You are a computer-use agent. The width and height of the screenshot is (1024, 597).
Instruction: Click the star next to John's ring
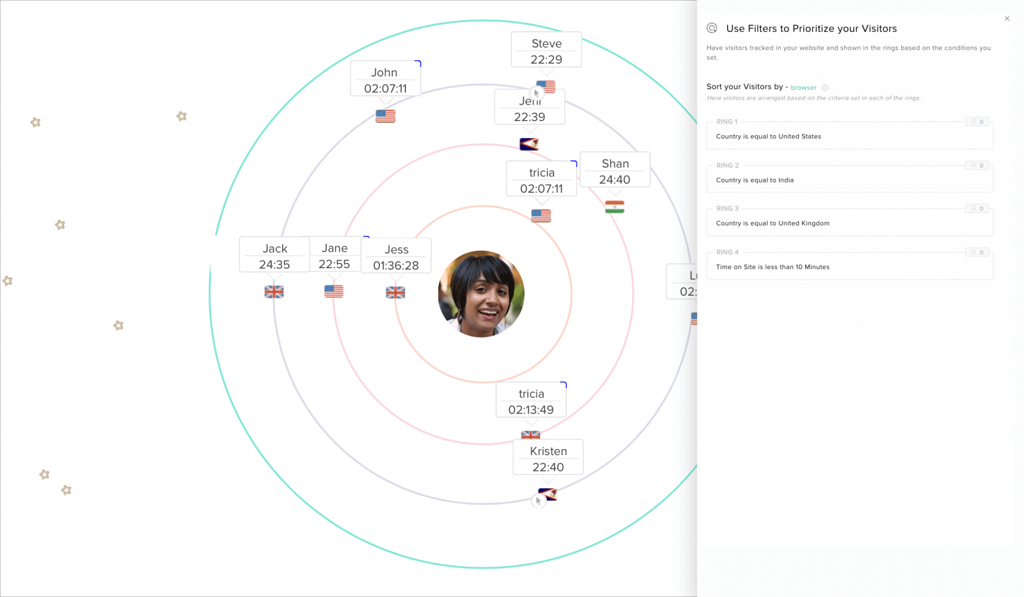click(181, 116)
